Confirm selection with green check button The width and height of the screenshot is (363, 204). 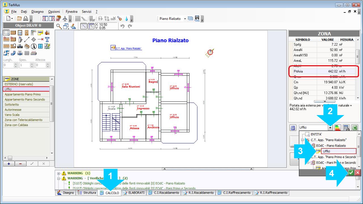[x=351, y=173]
